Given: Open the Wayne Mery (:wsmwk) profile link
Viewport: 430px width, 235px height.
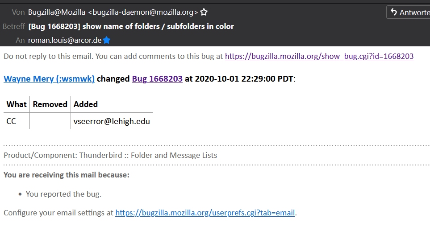Looking at the screenshot, I should click(49, 79).
